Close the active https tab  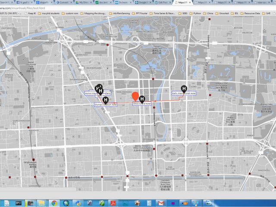click(190, 3)
